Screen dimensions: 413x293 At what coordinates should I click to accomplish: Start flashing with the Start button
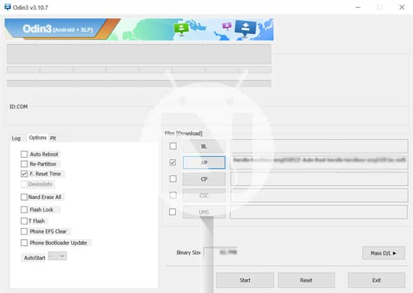245,280
